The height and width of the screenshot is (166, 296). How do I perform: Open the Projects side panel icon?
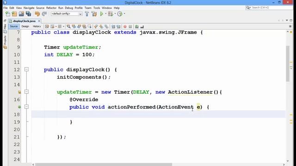(5, 42)
